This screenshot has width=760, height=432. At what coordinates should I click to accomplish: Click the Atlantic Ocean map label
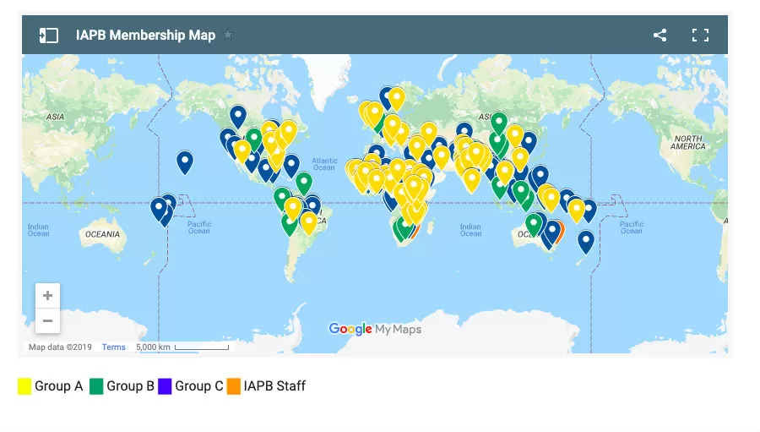click(324, 164)
